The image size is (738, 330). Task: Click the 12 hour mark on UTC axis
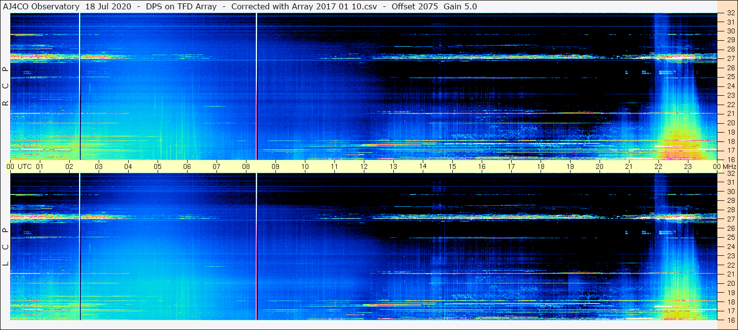[364, 166]
